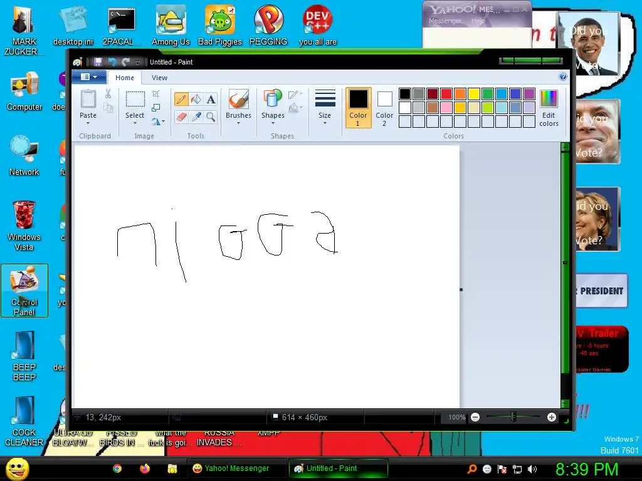The image size is (642, 481).
Task: Expand the Paste dropdown arrow
Action: point(88,123)
